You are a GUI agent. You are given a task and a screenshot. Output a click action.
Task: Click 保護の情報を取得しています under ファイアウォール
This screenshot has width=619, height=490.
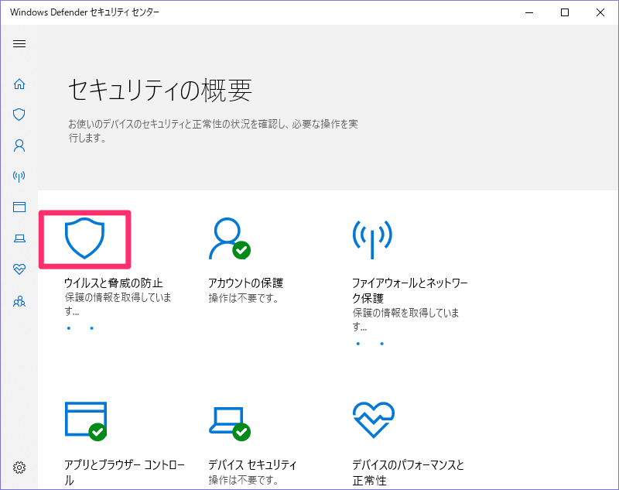[405, 320]
